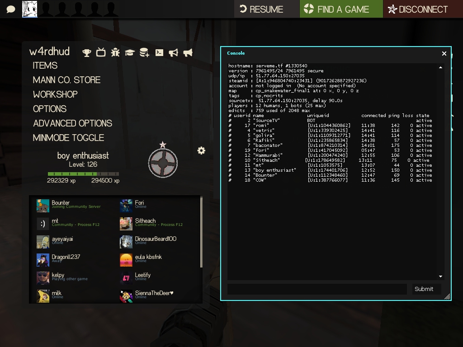Click the "golira" row in console
This screenshot has width=463, height=347.
(x=330, y=136)
